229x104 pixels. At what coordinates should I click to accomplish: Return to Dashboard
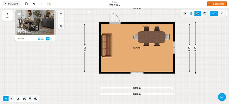pos(11,4)
